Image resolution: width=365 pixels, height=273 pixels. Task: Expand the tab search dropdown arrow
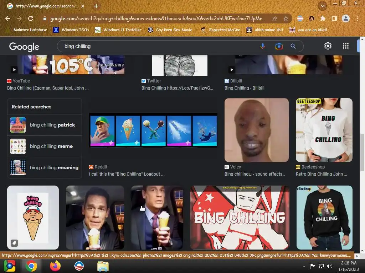[x=323, y=6]
